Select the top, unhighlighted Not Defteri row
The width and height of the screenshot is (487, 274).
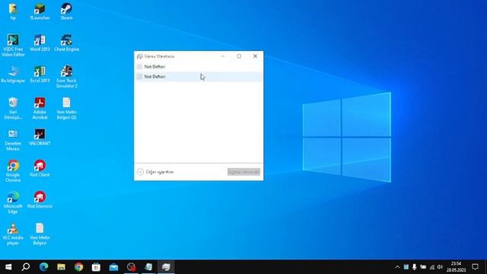click(x=199, y=66)
